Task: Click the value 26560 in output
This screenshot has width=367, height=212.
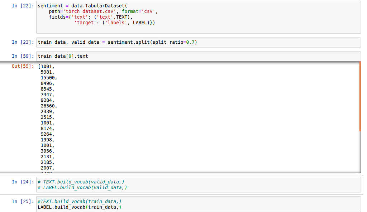Action: pos(49,106)
